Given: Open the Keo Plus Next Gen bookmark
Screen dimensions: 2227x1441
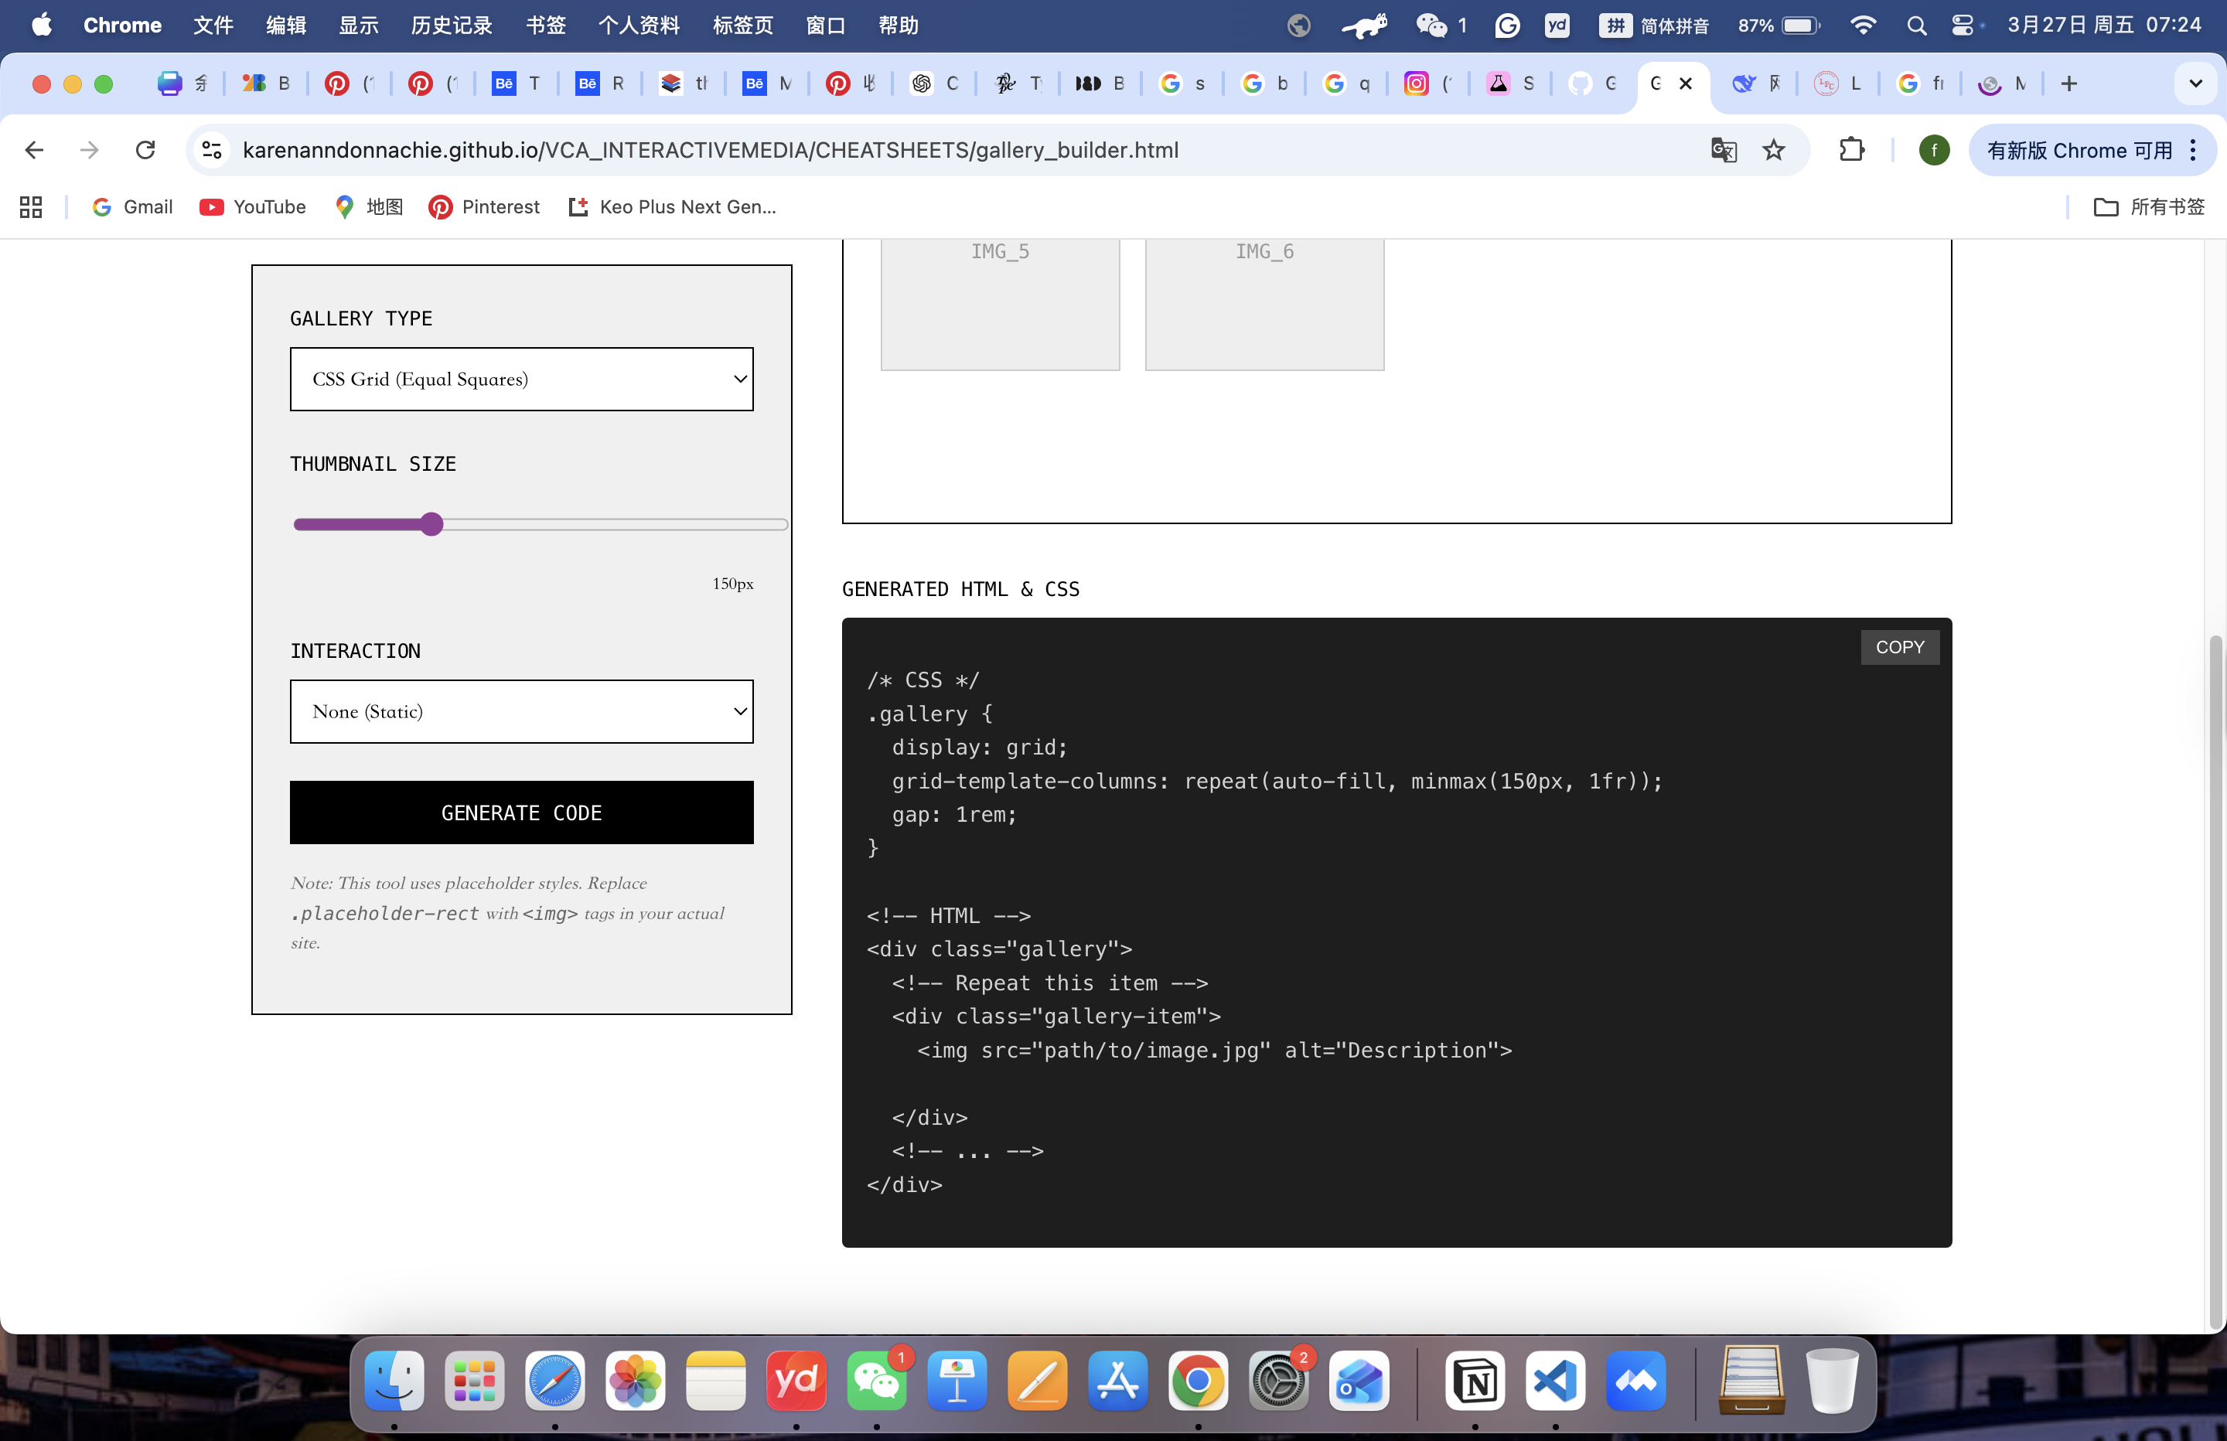Looking at the screenshot, I should click(672, 206).
